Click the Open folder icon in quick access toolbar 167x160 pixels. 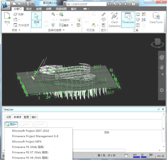click(x=19, y=4)
